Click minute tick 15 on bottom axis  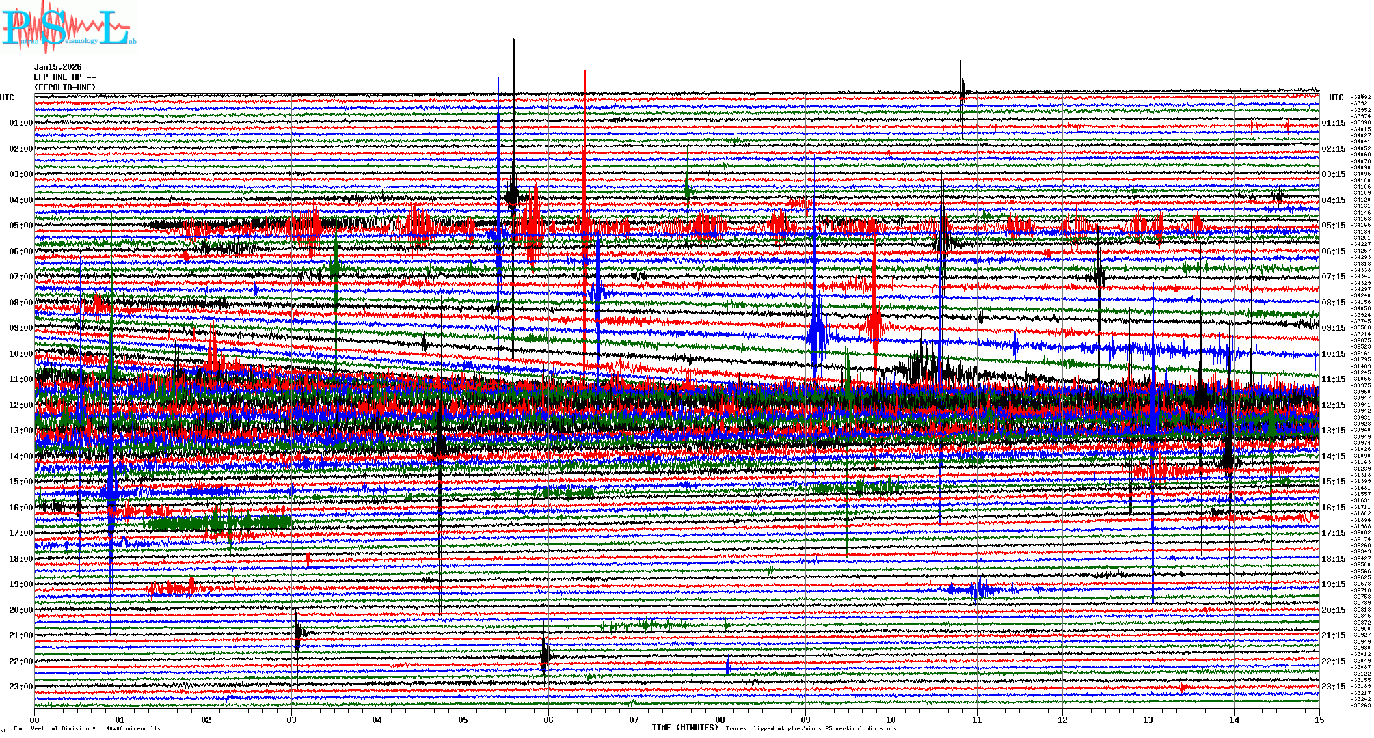(1319, 720)
